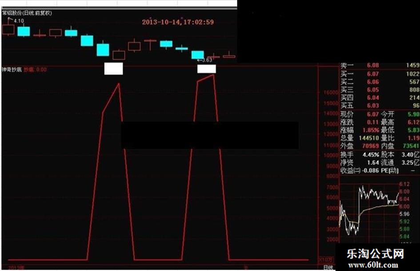This screenshot has width=420, height=271.
Task: Click the 外盘 value 70969
Action: (x=371, y=146)
